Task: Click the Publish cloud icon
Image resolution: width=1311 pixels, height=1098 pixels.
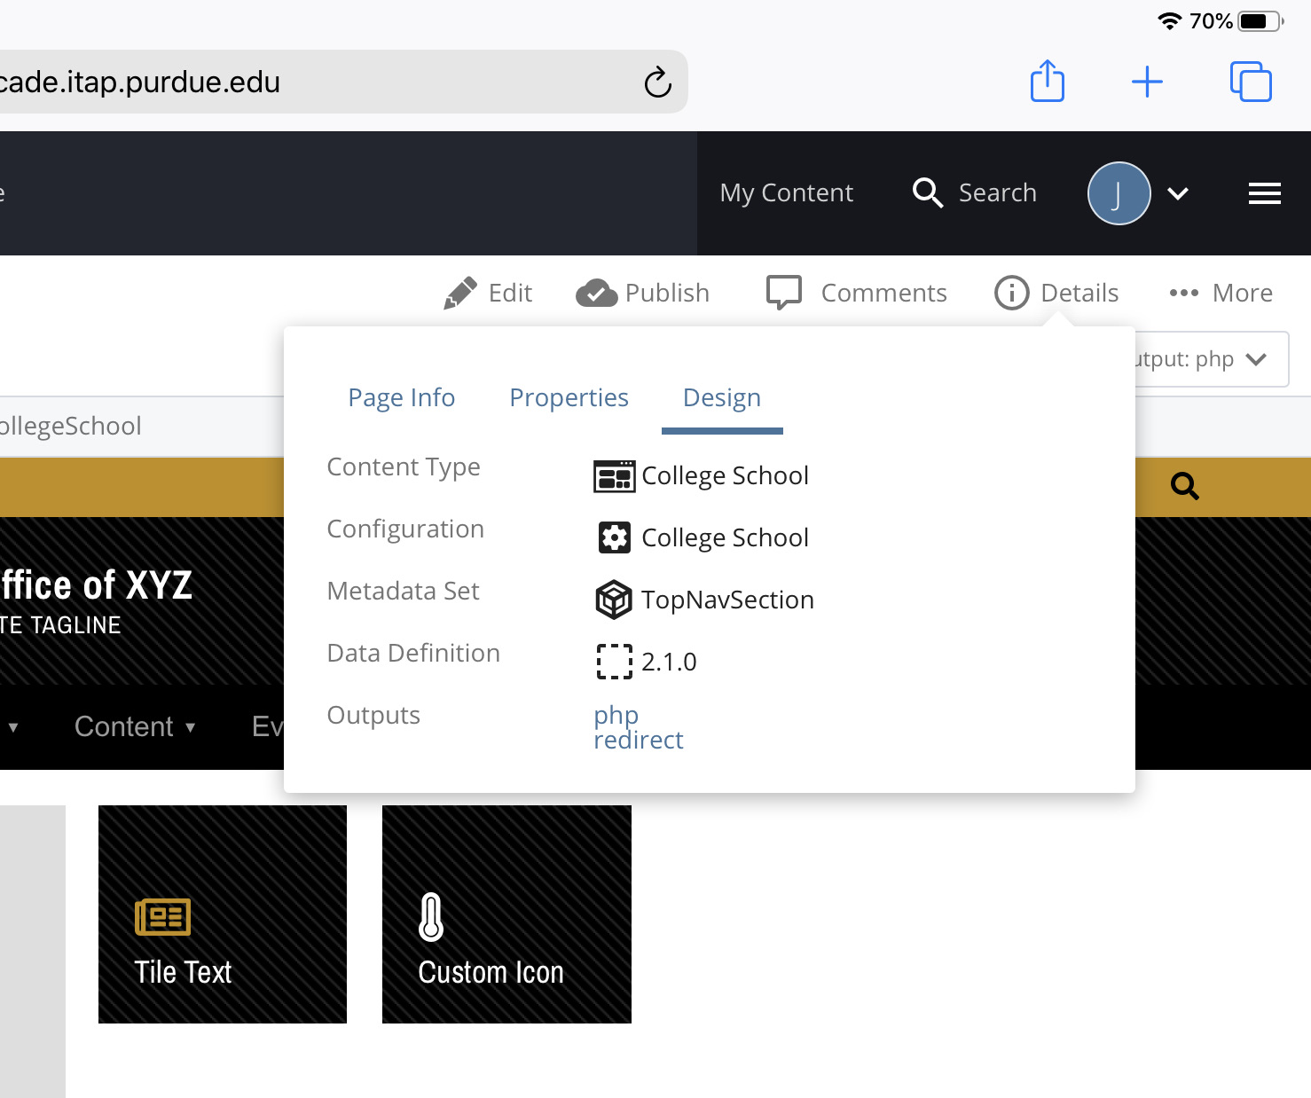Action: [597, 293]
